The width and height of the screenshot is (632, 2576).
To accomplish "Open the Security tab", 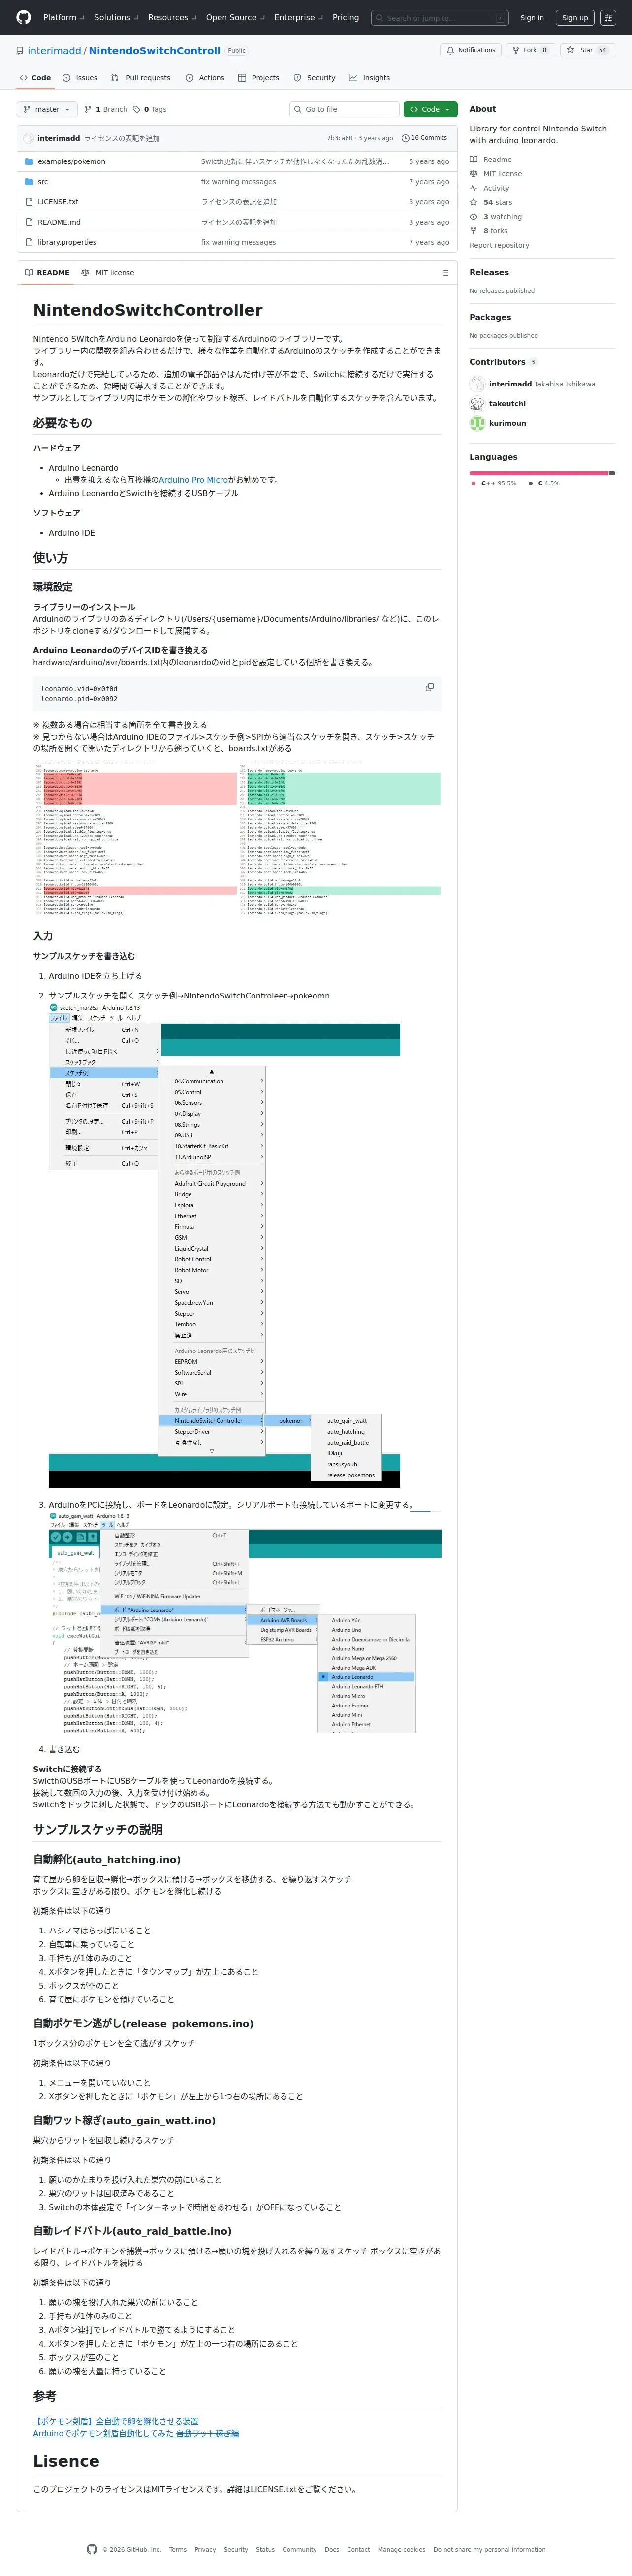I will 314,78.
